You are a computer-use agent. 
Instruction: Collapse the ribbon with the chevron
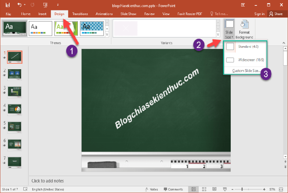point(284,43)
